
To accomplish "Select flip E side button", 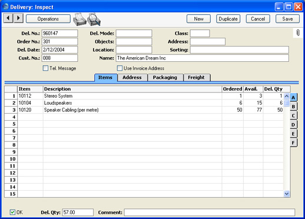I will click(x=293, y=134).
